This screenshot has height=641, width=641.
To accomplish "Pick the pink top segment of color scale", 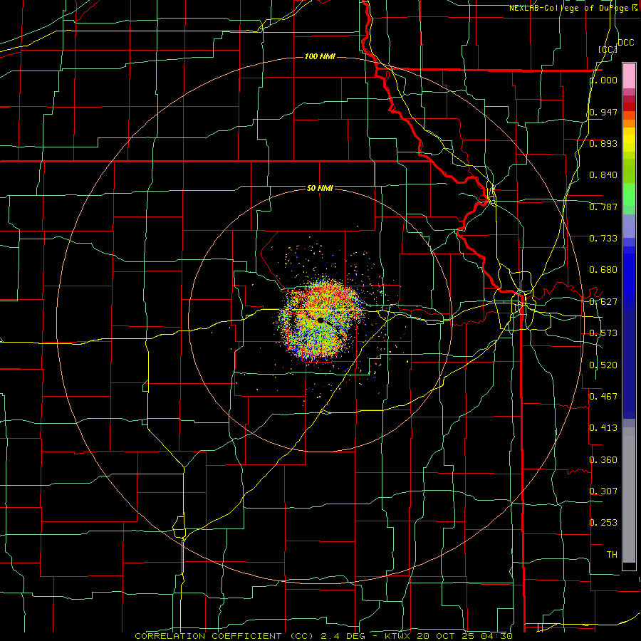I will [x=629, y=75].
